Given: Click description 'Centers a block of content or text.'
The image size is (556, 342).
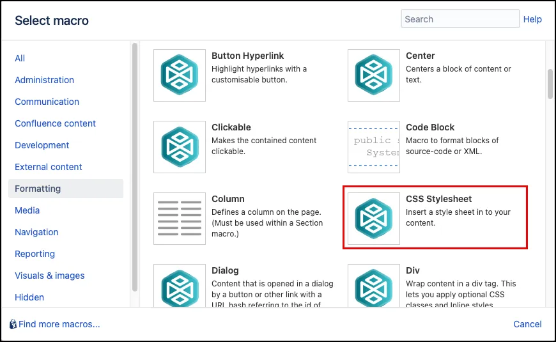Looking at the screenshot, I should (x=458, y=74).
